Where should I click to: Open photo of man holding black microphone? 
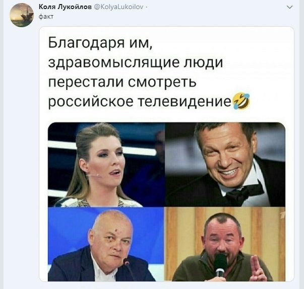pos(225,244)
